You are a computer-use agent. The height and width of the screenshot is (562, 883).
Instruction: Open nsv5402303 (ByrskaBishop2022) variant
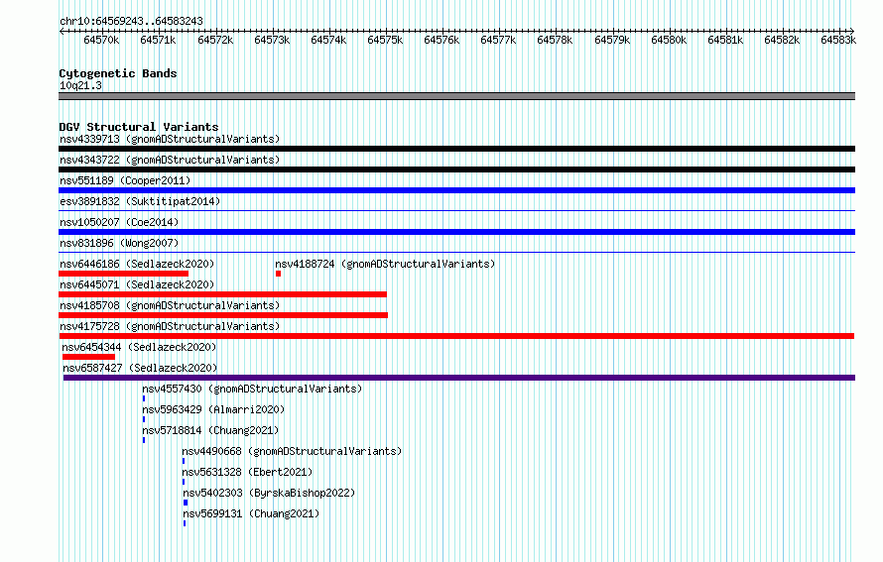[269, 493]
